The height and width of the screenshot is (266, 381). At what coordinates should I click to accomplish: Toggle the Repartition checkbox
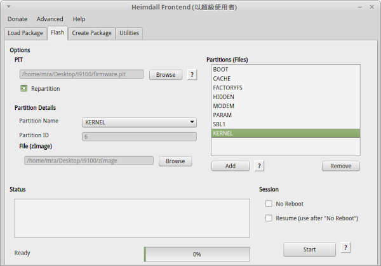(24, 88)
